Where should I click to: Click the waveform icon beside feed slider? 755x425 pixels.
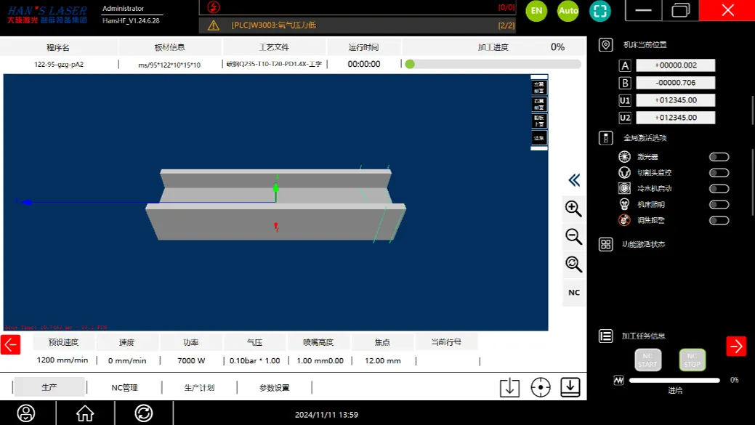(x=618, y=380)
